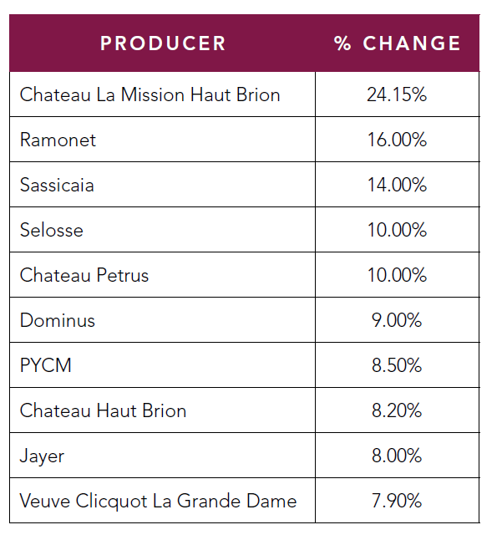
Task: Click the 7.90% change value
Action: [x=397, y=501]
